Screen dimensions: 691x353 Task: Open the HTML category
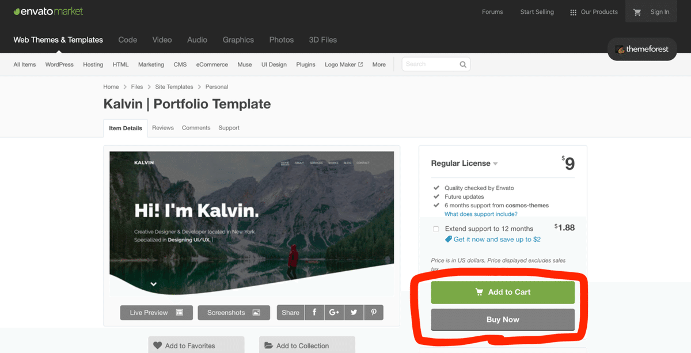click(x=121, y=64)
